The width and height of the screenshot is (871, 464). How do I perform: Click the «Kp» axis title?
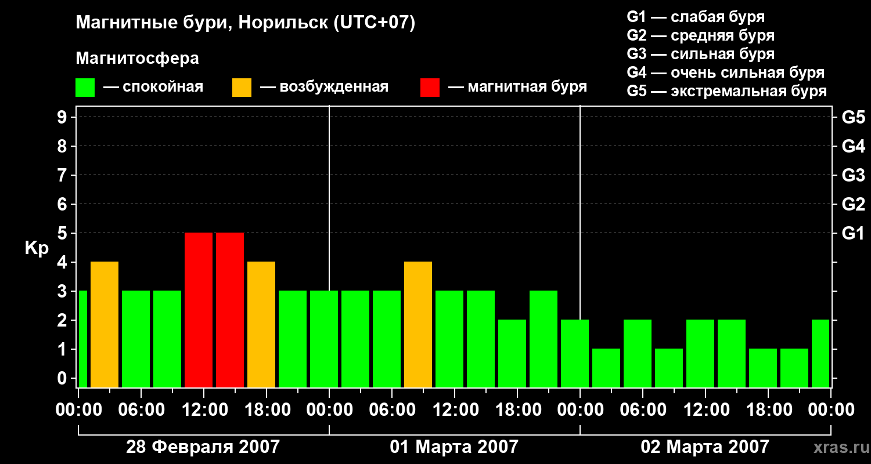coord(37,248)
